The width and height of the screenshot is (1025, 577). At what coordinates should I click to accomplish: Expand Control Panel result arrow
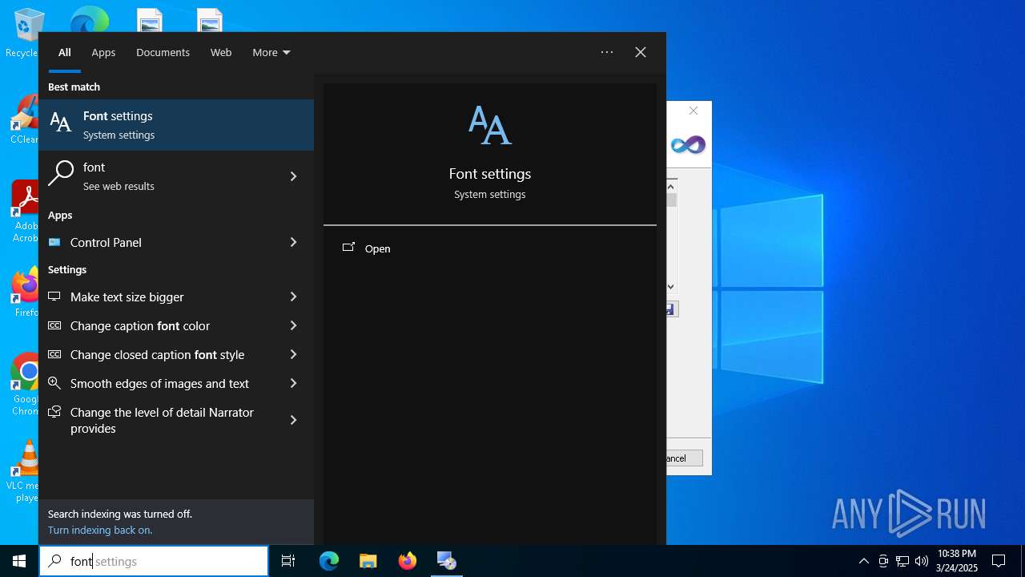point(293,242)
